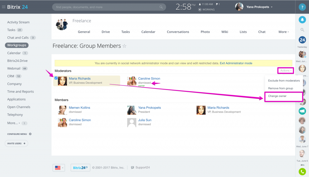Open Time and Reports in the left menu
The width and height of the screenshot is (309, 177).
pyautogui.click(x=21, y=92)
